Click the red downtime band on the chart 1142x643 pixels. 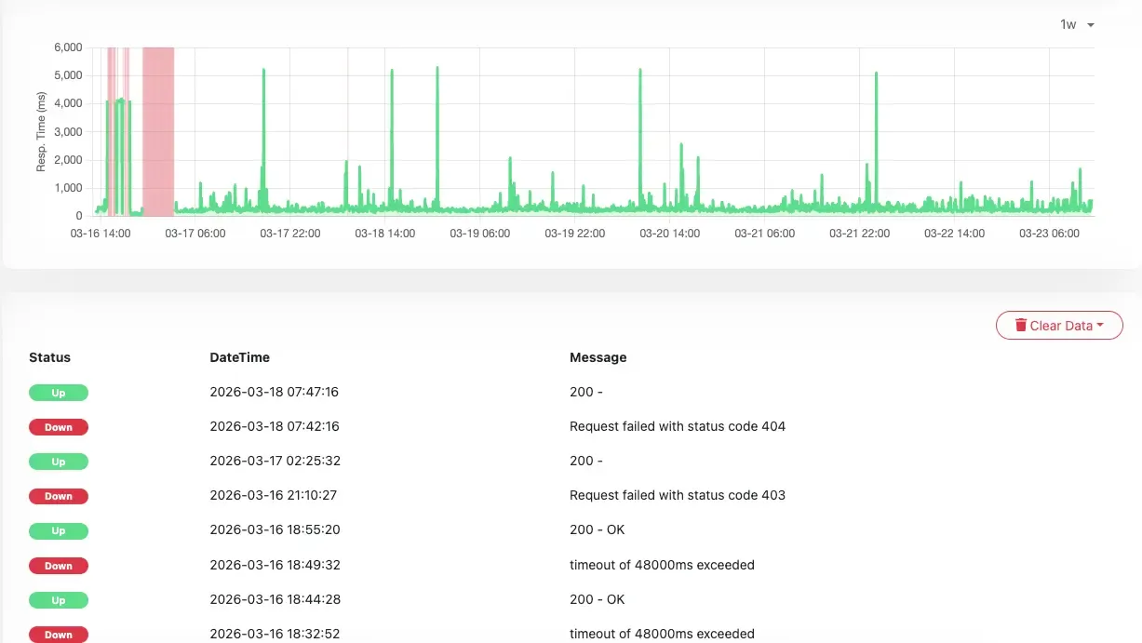(x=156, y=130)
